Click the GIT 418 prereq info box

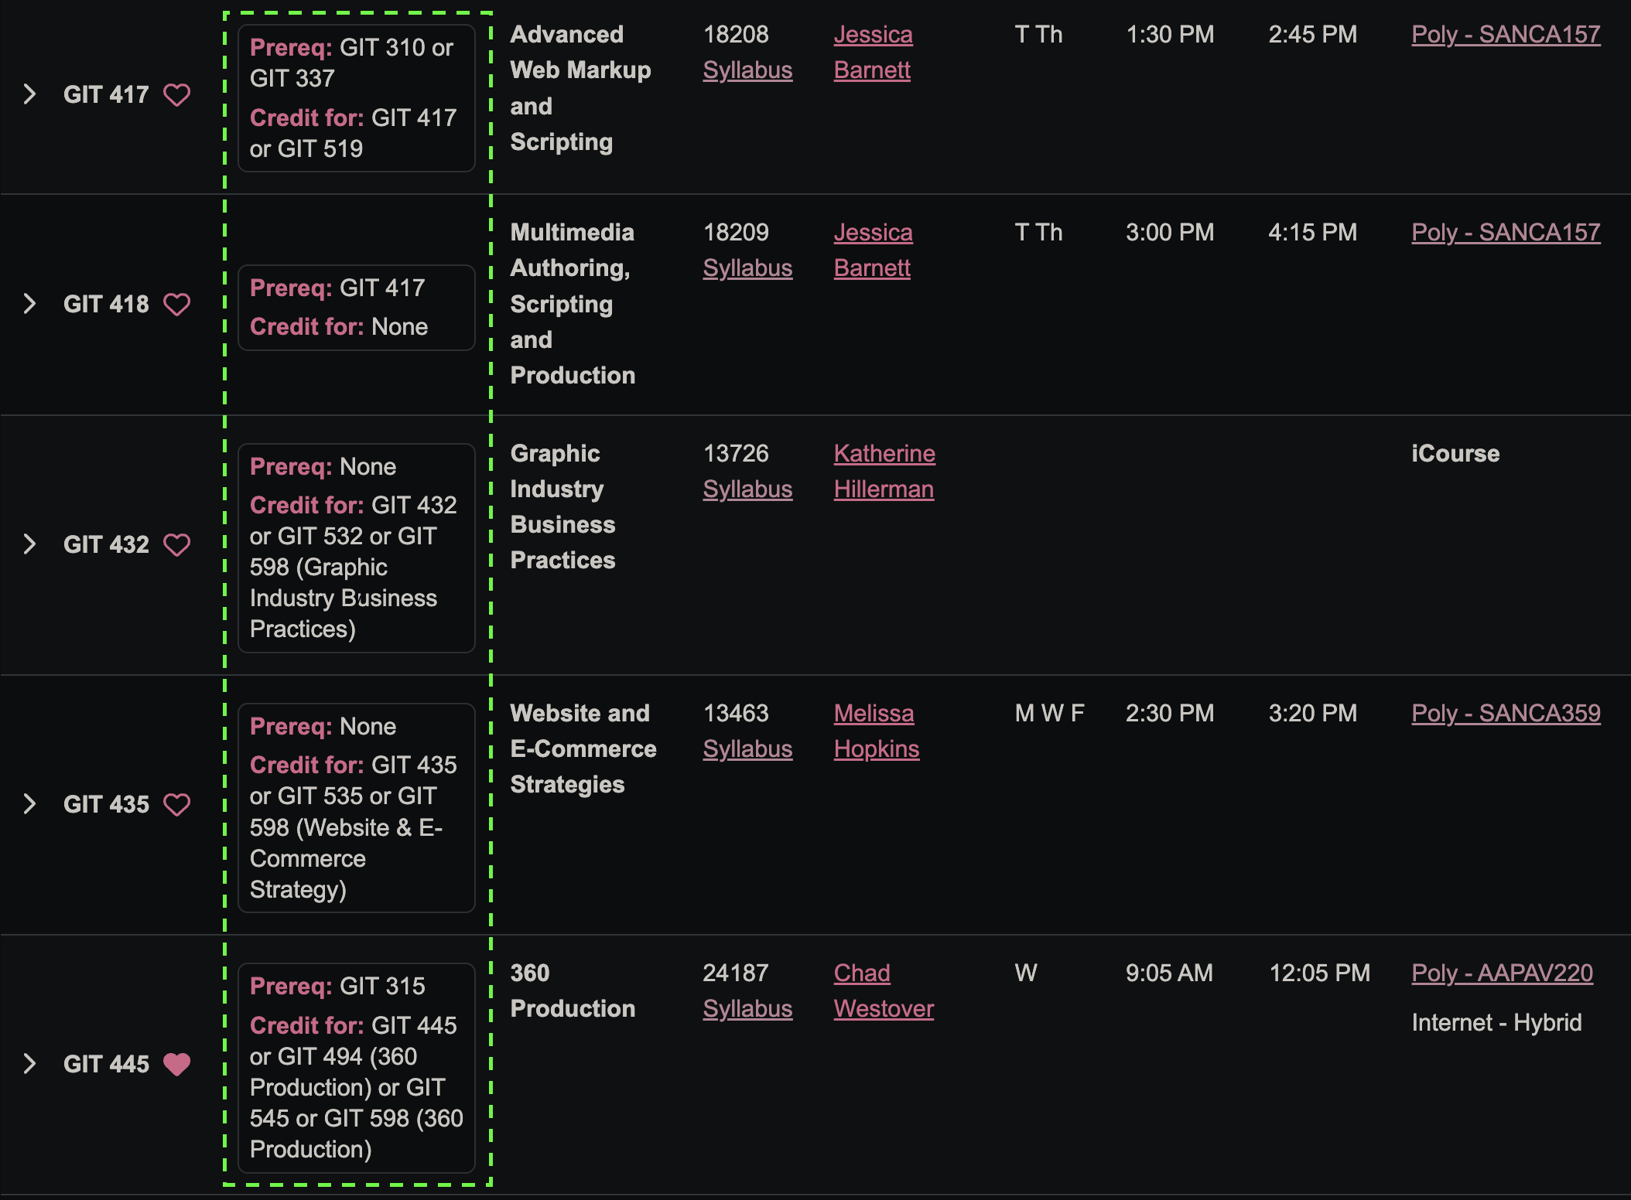click(x=357, y=308)
